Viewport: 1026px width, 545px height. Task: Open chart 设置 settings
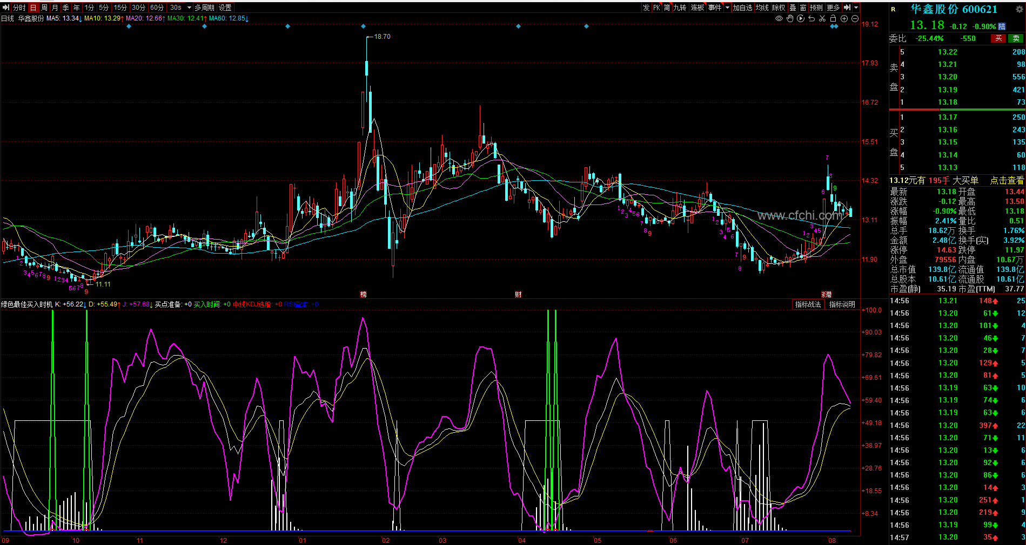[225, 8]
